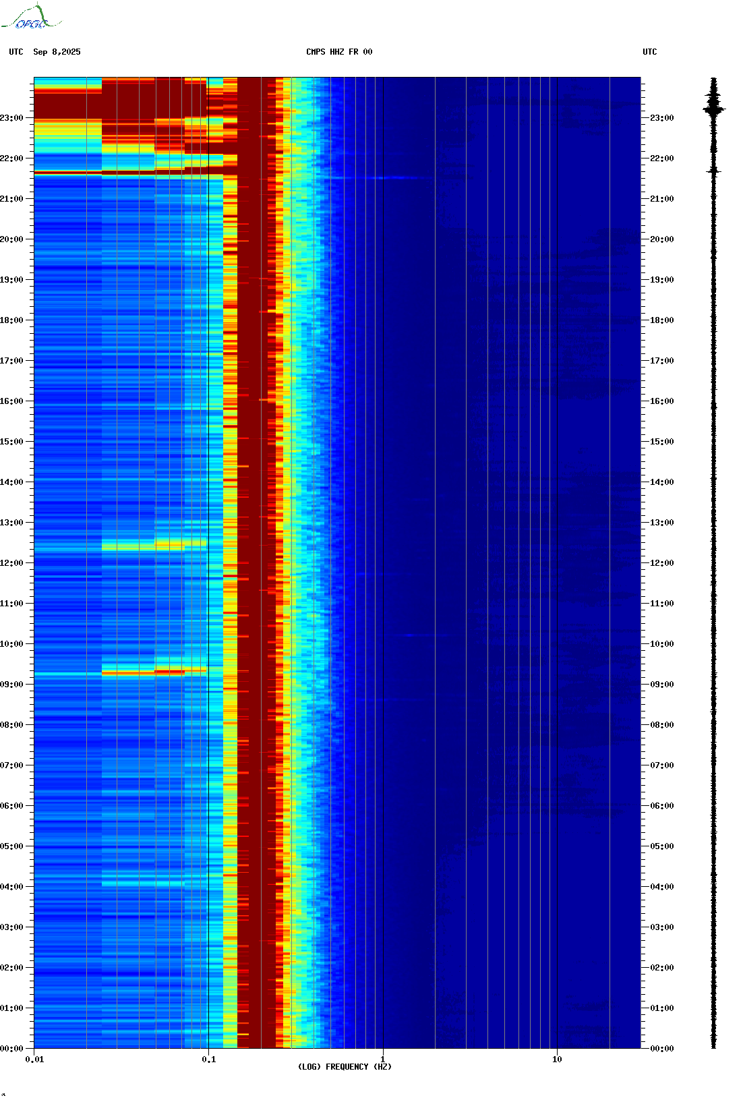Click '14:00' on the left time axis

click(11, 482)
